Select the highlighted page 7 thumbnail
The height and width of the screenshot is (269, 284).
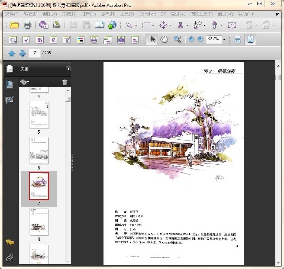[x=39, y=186]
